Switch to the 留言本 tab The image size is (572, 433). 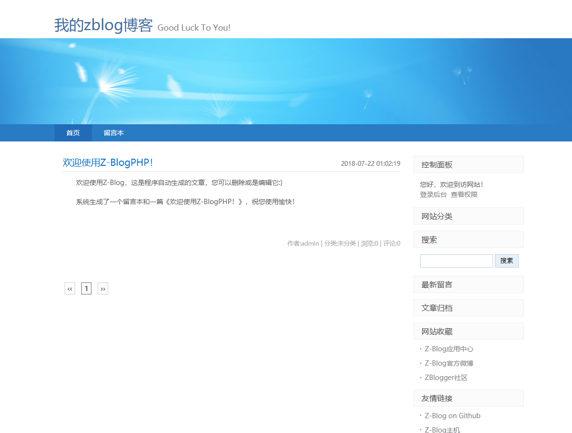(x=113, y=133)
